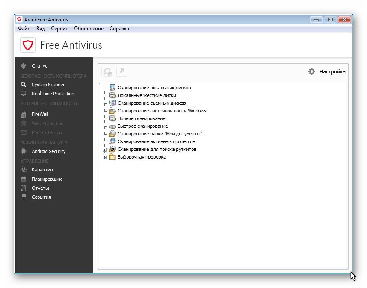Click the biohazard icon next to Карантин
The image size is (367, 288).
24,170
